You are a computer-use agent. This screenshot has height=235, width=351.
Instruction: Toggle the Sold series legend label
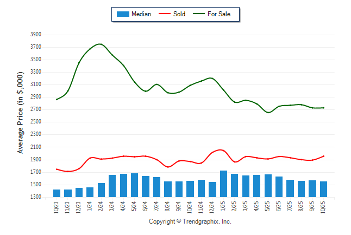click(179, 14)
